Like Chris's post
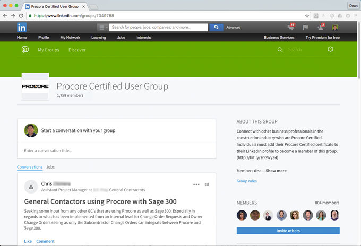 pos(28,241)
